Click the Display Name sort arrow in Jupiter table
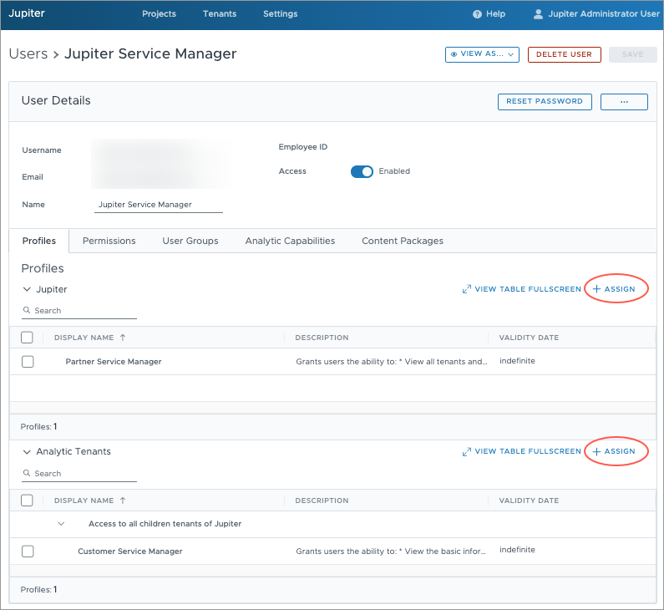The height and width of the screenshot is (610, 664). [x=124, y=338]
